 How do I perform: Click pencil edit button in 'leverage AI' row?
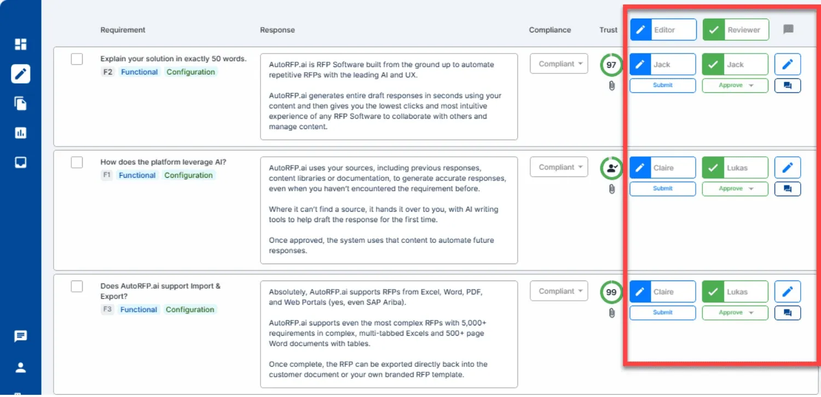(788, 168)
